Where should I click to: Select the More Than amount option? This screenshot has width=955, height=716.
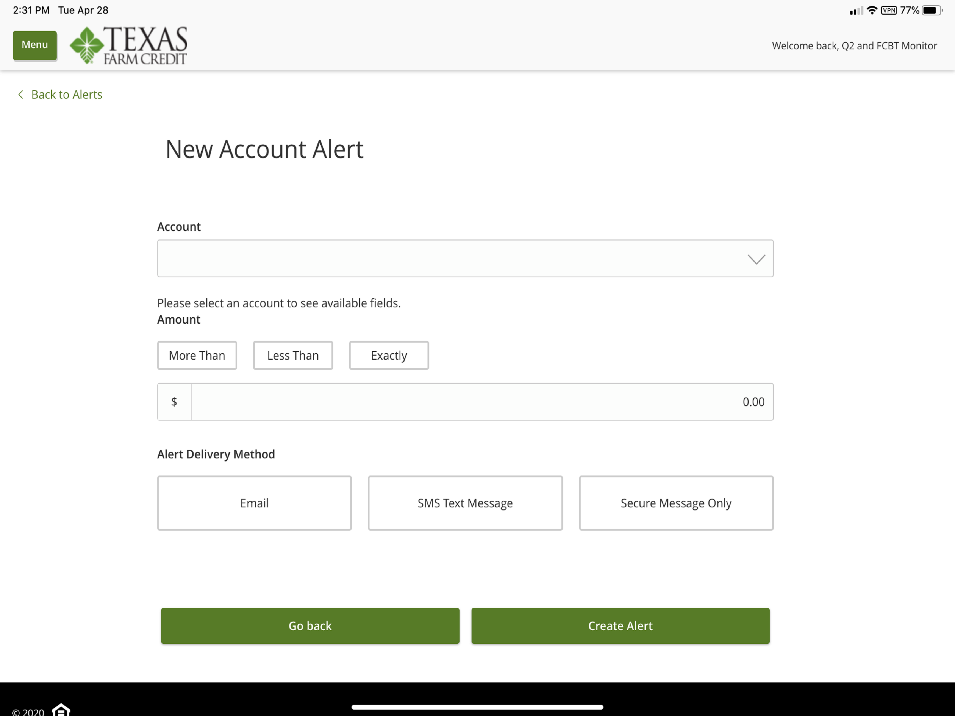197,356
